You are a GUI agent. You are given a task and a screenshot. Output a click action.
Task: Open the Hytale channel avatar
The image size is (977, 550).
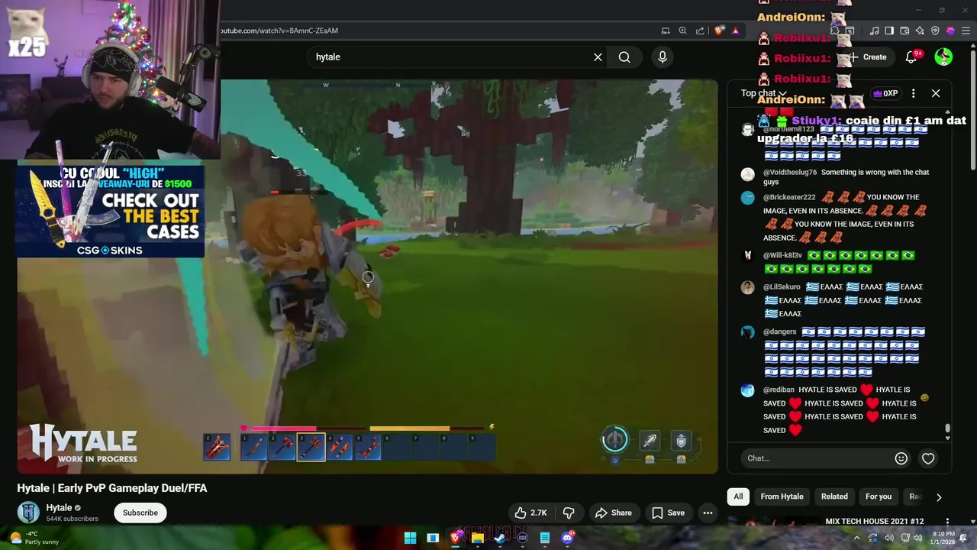point(28,513)
